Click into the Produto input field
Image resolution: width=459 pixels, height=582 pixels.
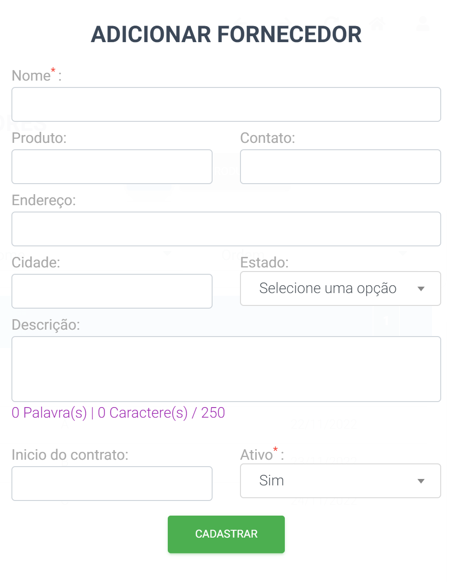112,167
